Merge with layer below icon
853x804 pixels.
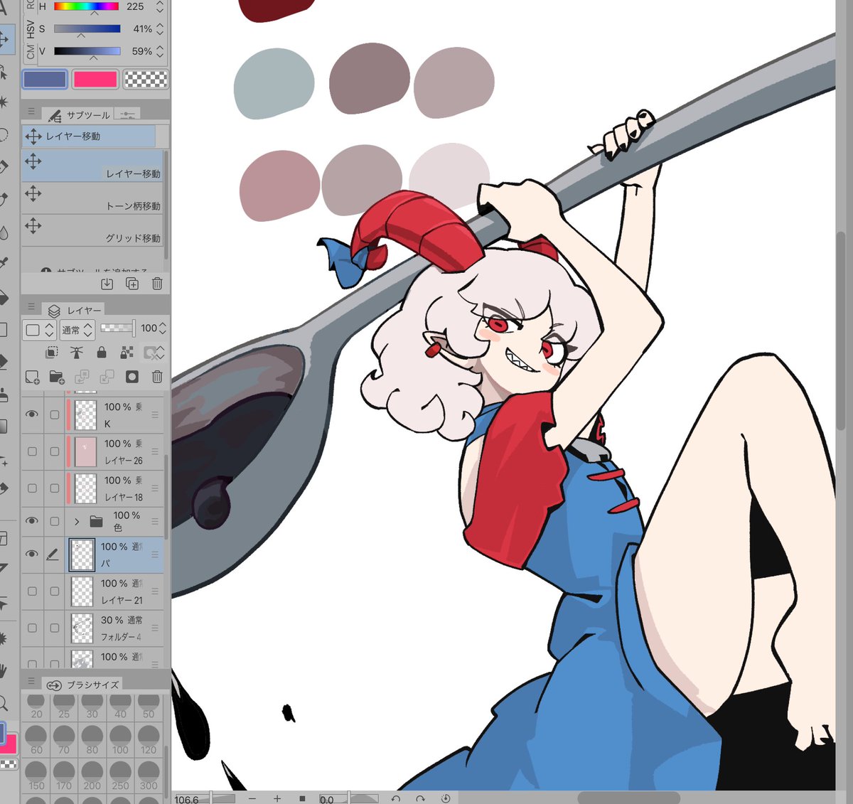tap(107, 377)
